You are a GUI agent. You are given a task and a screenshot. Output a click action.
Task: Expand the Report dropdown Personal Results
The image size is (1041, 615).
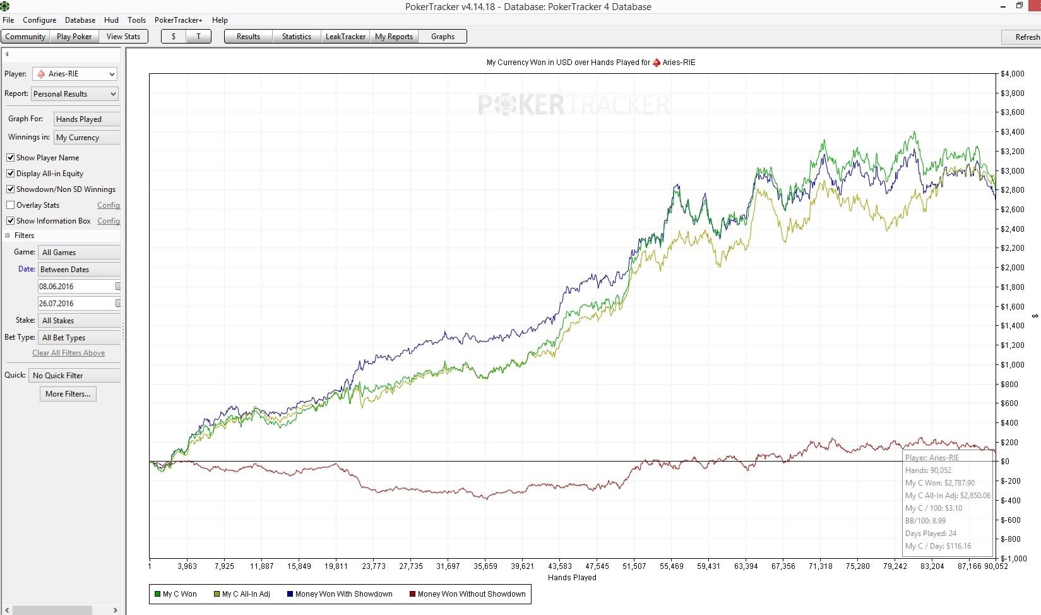click(74, 94)
